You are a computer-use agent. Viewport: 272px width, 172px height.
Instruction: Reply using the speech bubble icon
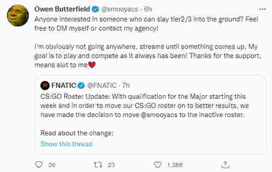point(39,165)
